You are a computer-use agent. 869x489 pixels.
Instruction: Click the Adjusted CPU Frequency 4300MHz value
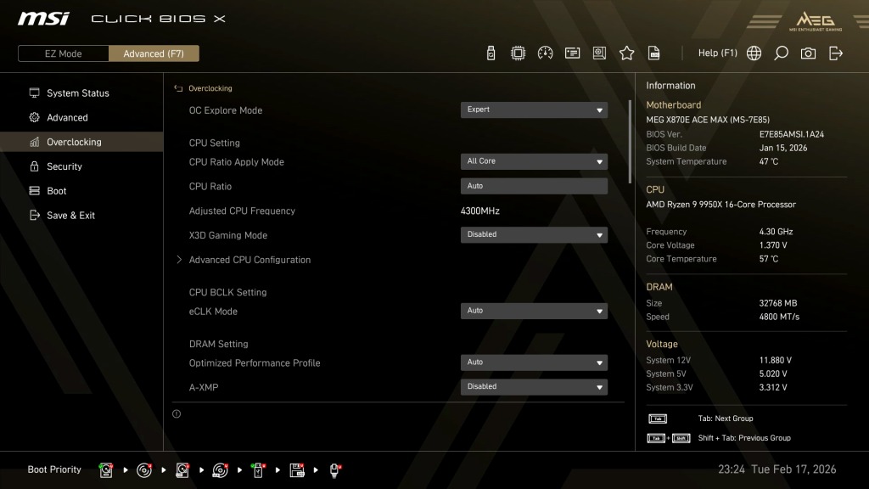click(480, 211)
